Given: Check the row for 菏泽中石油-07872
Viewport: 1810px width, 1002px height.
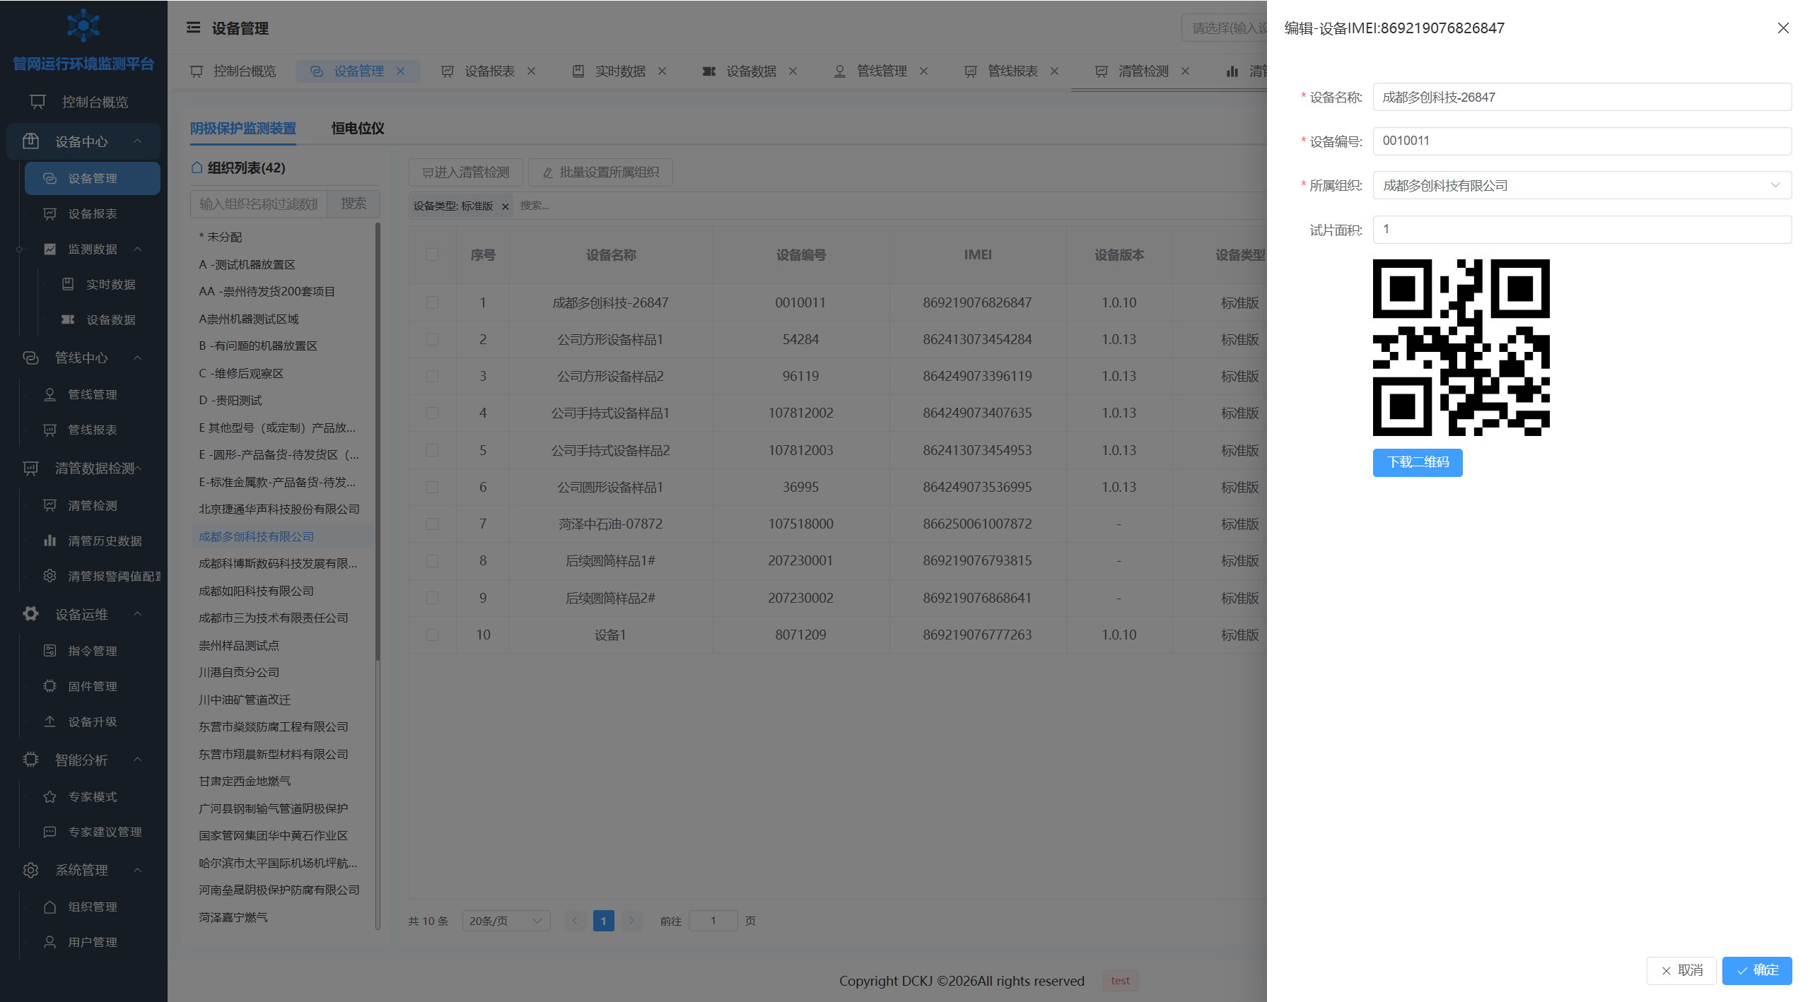Looking at the screenshot, I should click(x=432, y=524).
